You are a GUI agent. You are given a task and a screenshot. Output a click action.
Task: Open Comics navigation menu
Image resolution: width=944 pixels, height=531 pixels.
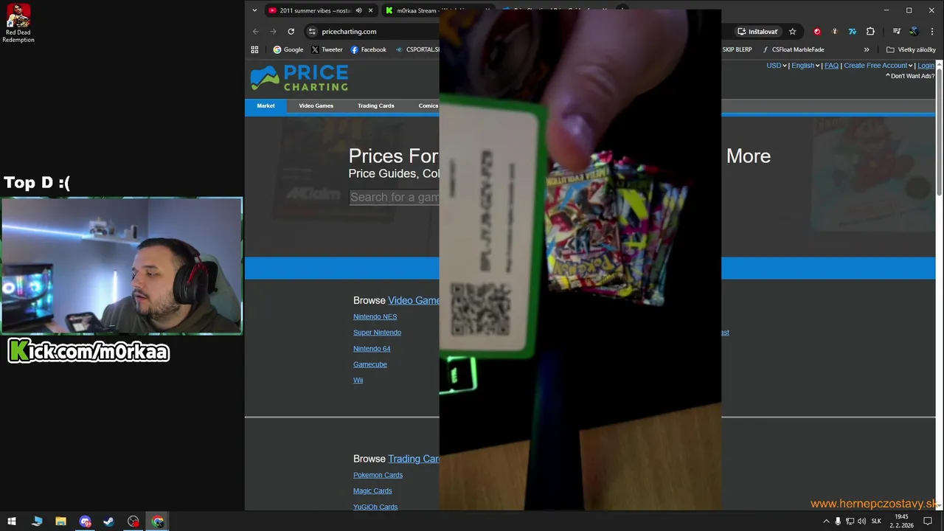coord(428,106)
